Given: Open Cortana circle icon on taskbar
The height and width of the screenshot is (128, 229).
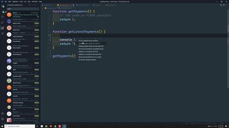Looking at the screenshot, I should pos(37,126).
